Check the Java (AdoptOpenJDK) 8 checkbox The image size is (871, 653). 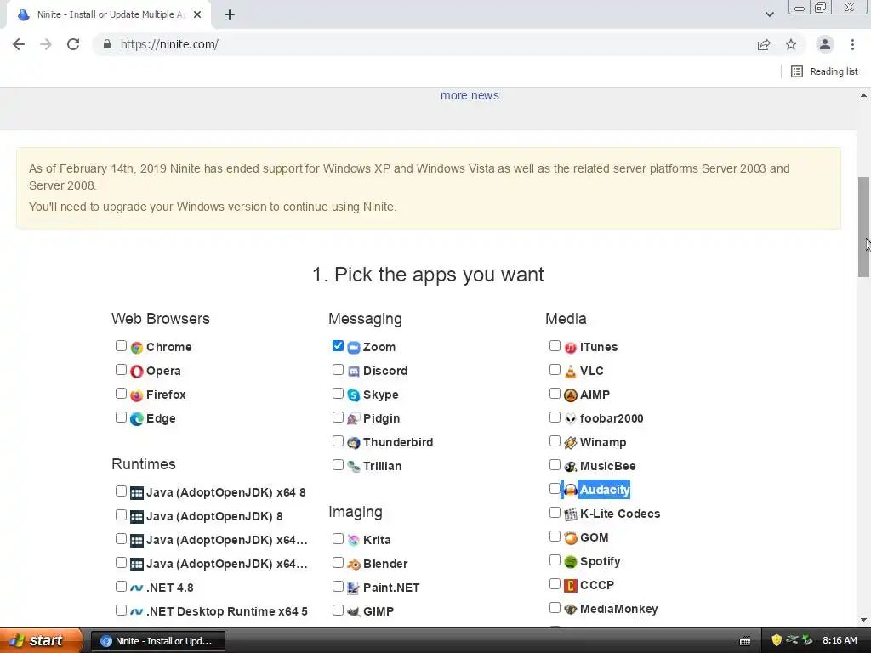121,514
